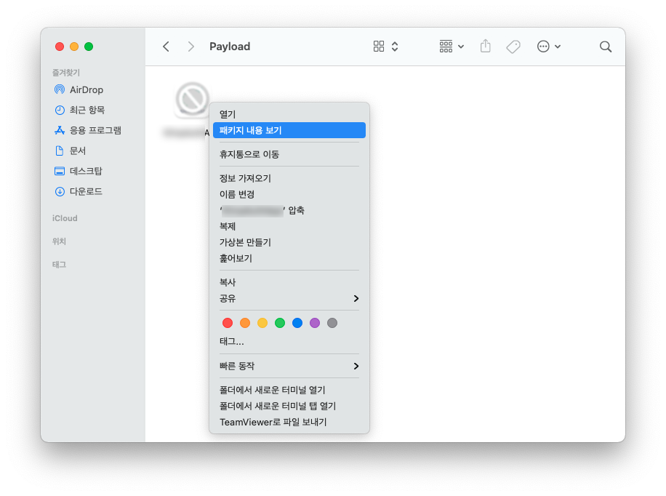Screen dimensions: 666x496
Task: Choose 열기 from the context menu
Action: [x=289, y=114]
